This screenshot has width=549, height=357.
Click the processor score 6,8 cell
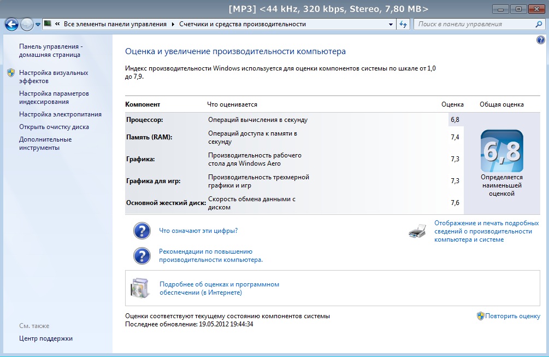(455, 120)
